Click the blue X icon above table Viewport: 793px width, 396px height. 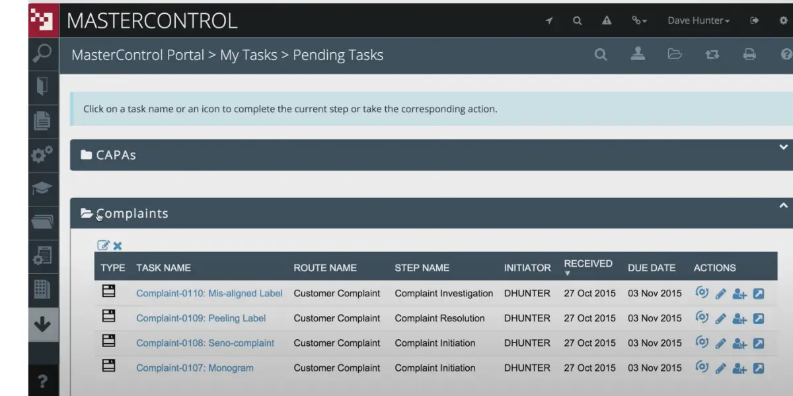(x=118, y=246)
